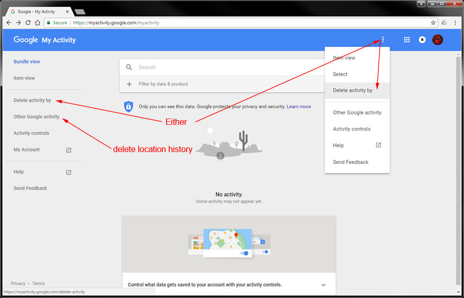Click external link icon next to popup Help
Viewport: 464px width, 298px height.
(378, 145)
